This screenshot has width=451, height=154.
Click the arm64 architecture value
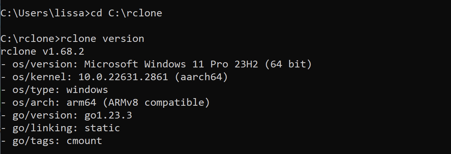pos(82,103)
